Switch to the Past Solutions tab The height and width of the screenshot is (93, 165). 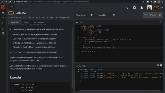pyautogui.click(x=39, y=22)
